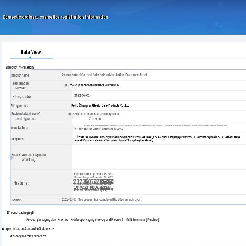Click the first filing history entry
Viewport: 246px width, 246px height.
click(x=94, y=174)
